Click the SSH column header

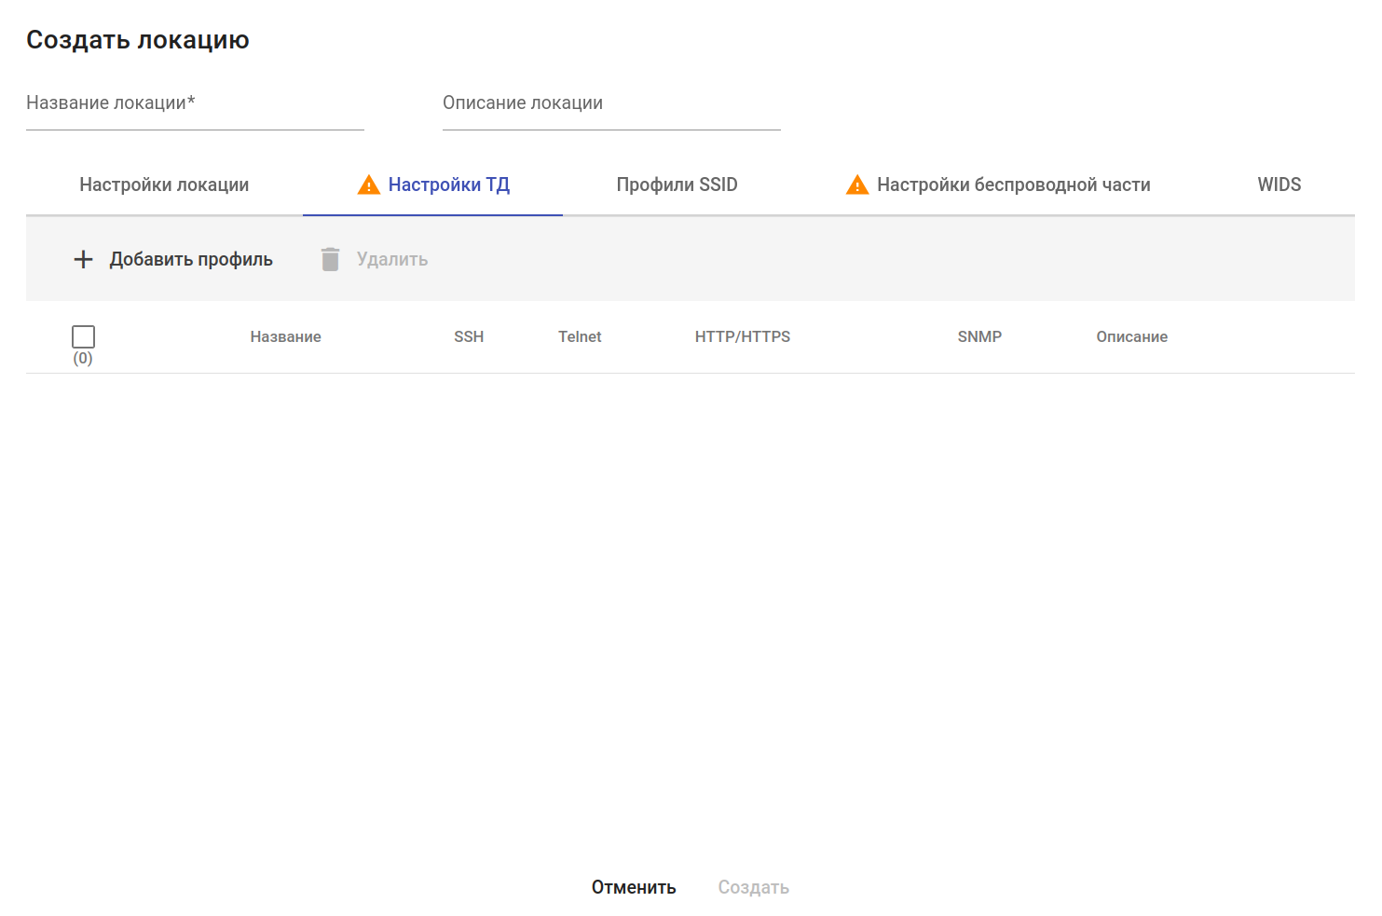[469, 336]
